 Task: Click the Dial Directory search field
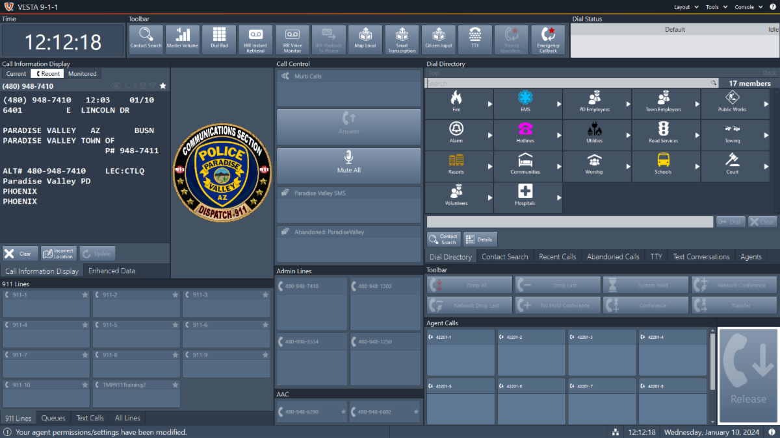[x=571, y=84]
